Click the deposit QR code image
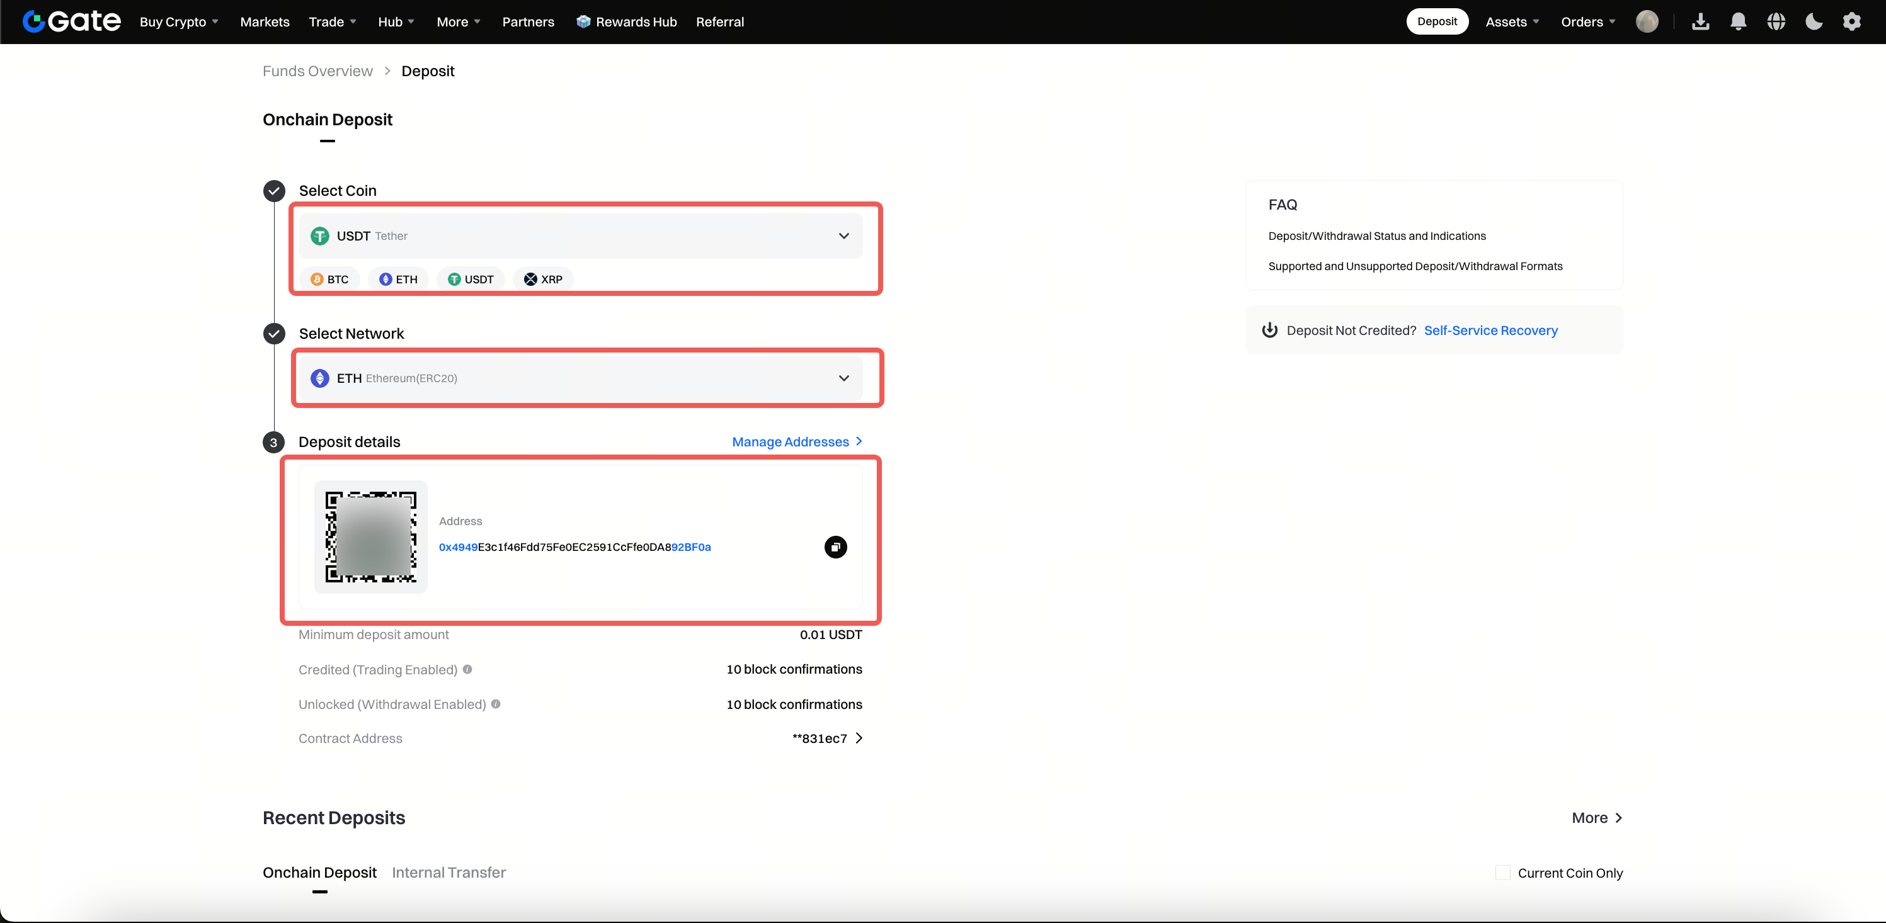 point(371,537)
